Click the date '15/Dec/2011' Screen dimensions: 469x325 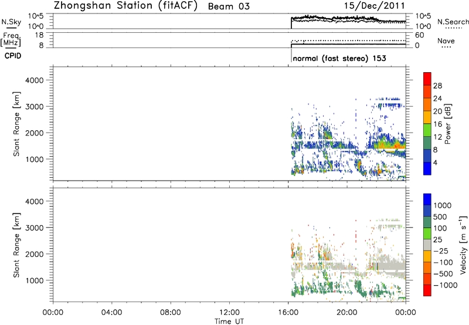coord(375,6)
